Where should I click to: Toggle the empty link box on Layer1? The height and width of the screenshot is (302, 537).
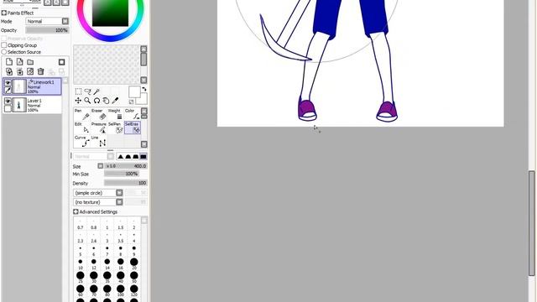8,108
